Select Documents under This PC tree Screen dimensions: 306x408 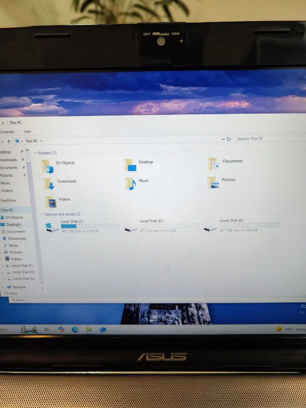point(16,231)
